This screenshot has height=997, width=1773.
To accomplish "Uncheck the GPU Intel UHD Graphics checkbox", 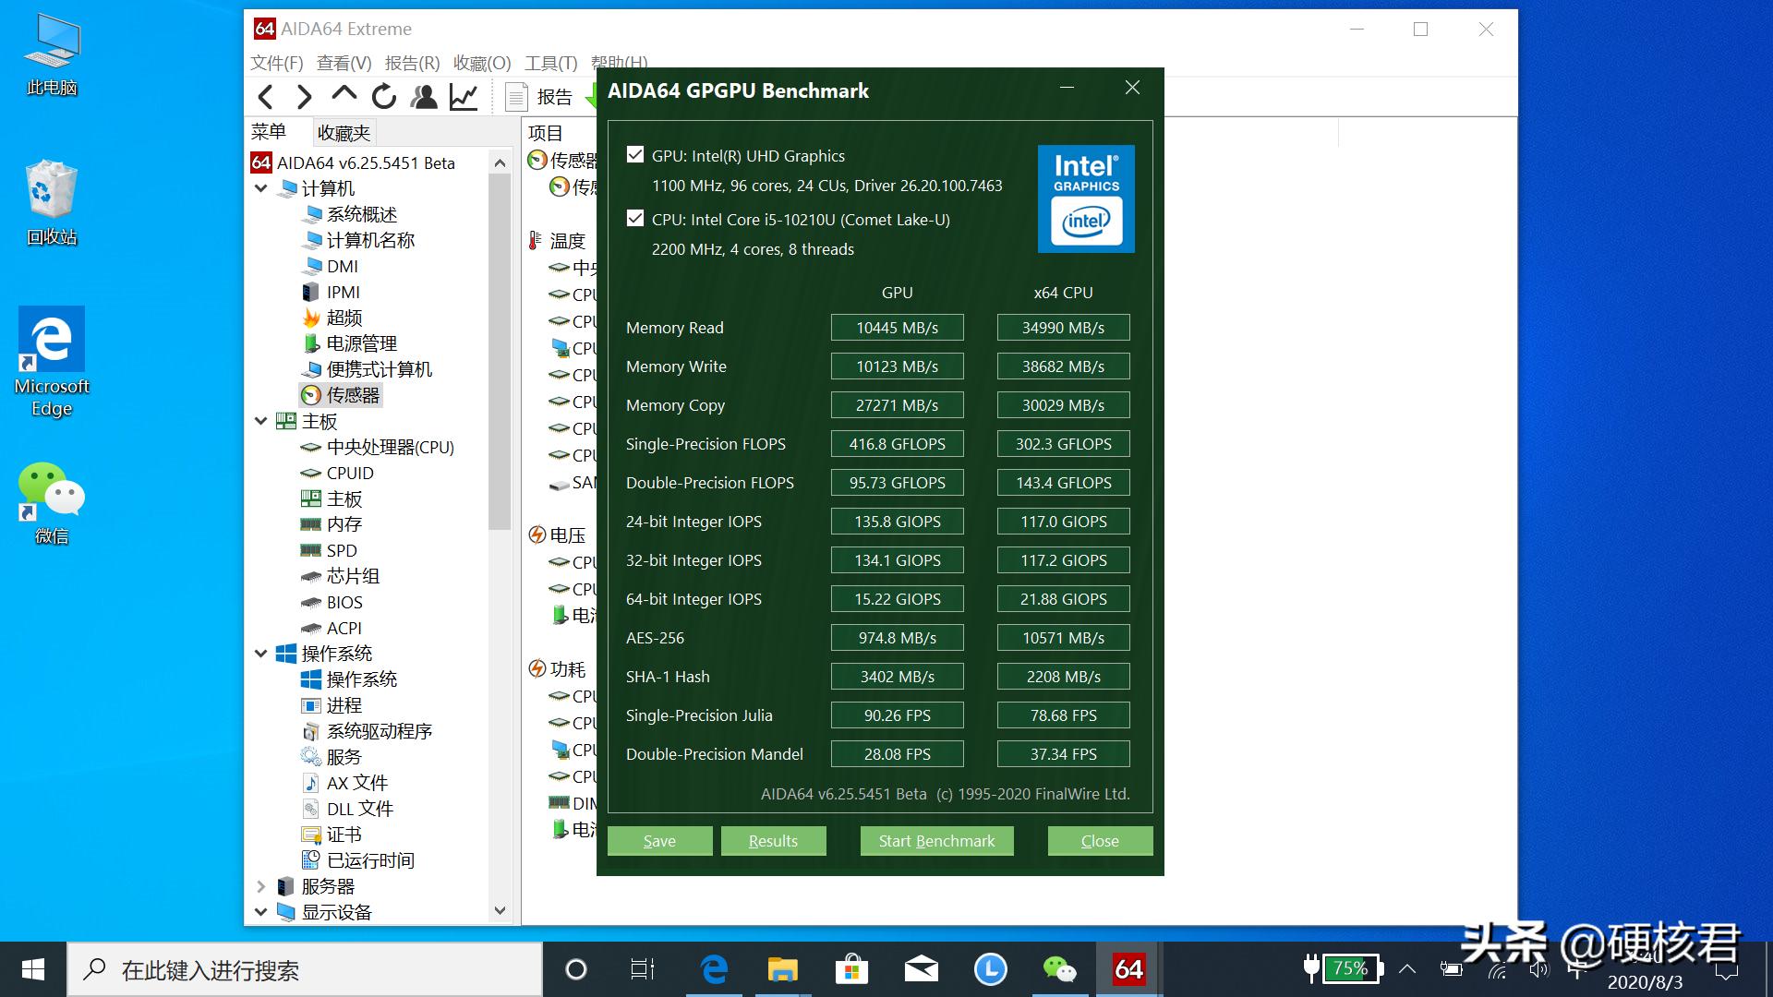I will pos(635,155).
